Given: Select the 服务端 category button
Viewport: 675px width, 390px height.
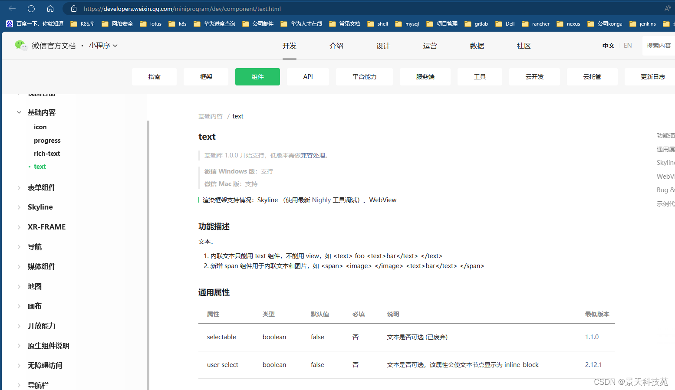Looking at the screenshot, I should pos(425,77).
